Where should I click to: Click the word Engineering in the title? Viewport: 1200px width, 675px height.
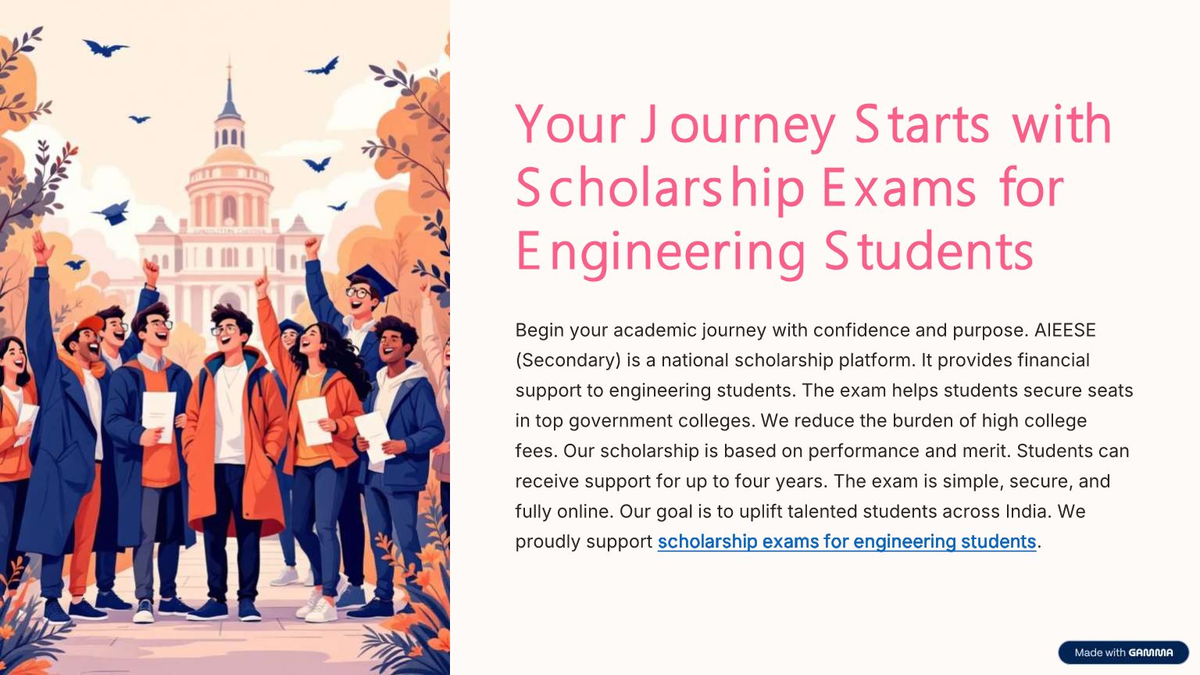click(660, 252)
